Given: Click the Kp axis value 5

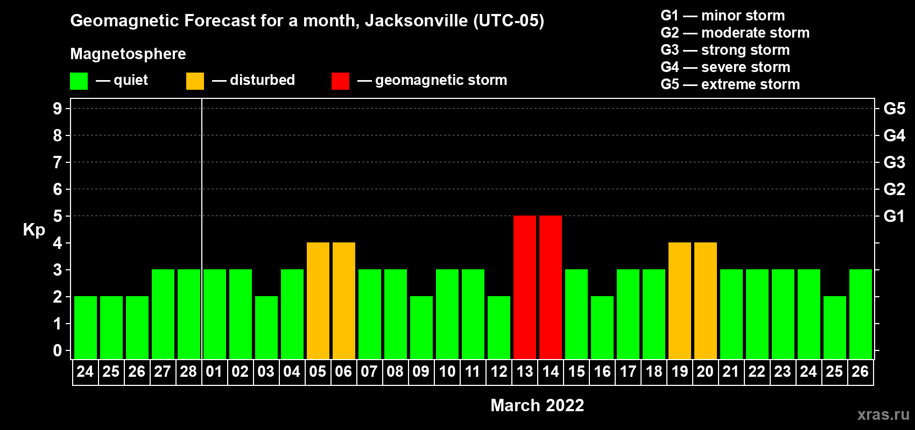Looking at the screenshot, I should tap(58, 216).
